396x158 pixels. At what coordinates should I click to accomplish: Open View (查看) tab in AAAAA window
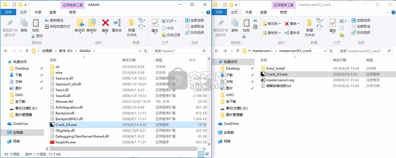tap(53, 12)
